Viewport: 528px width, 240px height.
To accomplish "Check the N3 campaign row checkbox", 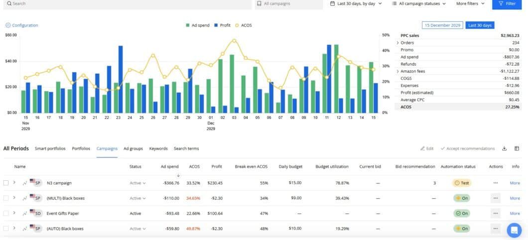I will tap(6, 183).
